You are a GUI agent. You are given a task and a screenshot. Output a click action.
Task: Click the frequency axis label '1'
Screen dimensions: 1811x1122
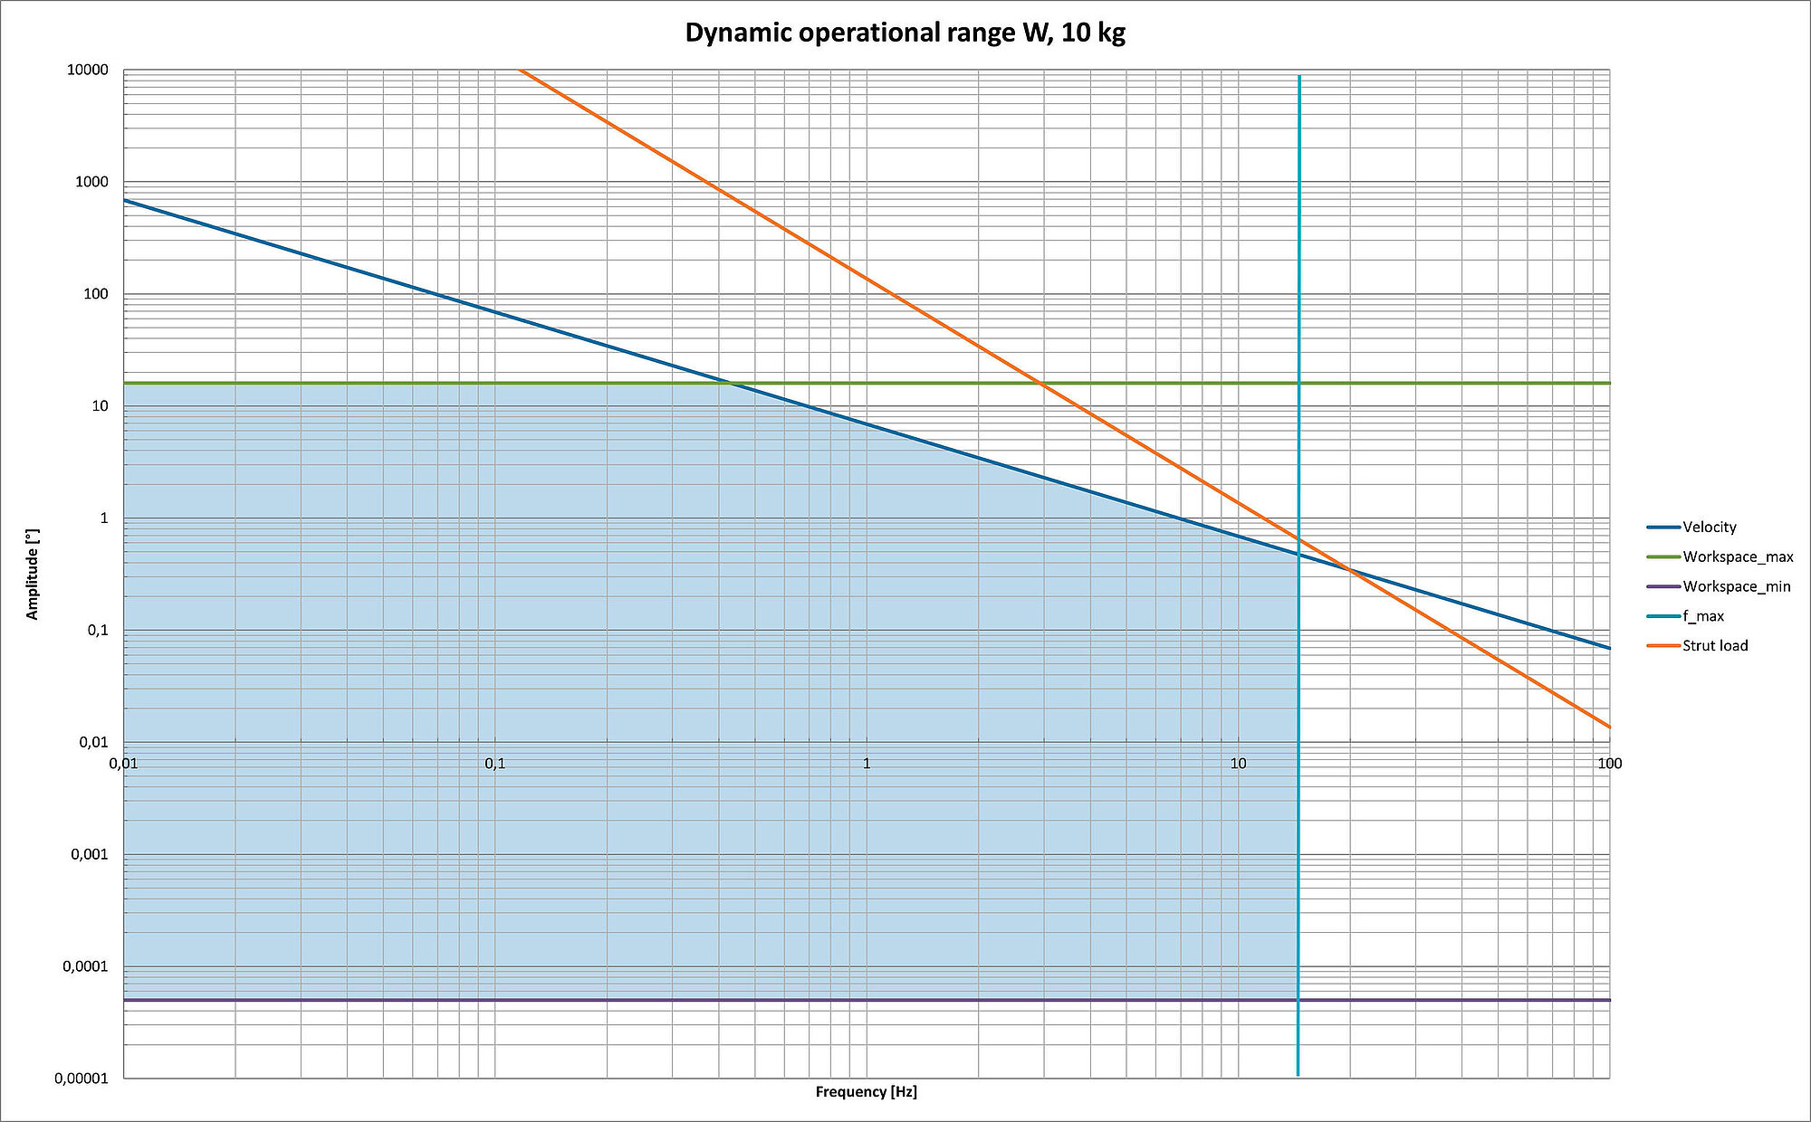click(x=867, y=764)
